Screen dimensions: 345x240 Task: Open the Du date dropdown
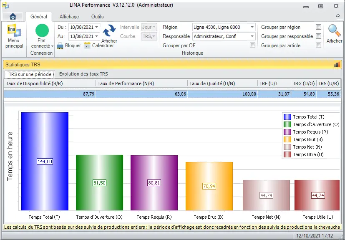coord(97,27)
